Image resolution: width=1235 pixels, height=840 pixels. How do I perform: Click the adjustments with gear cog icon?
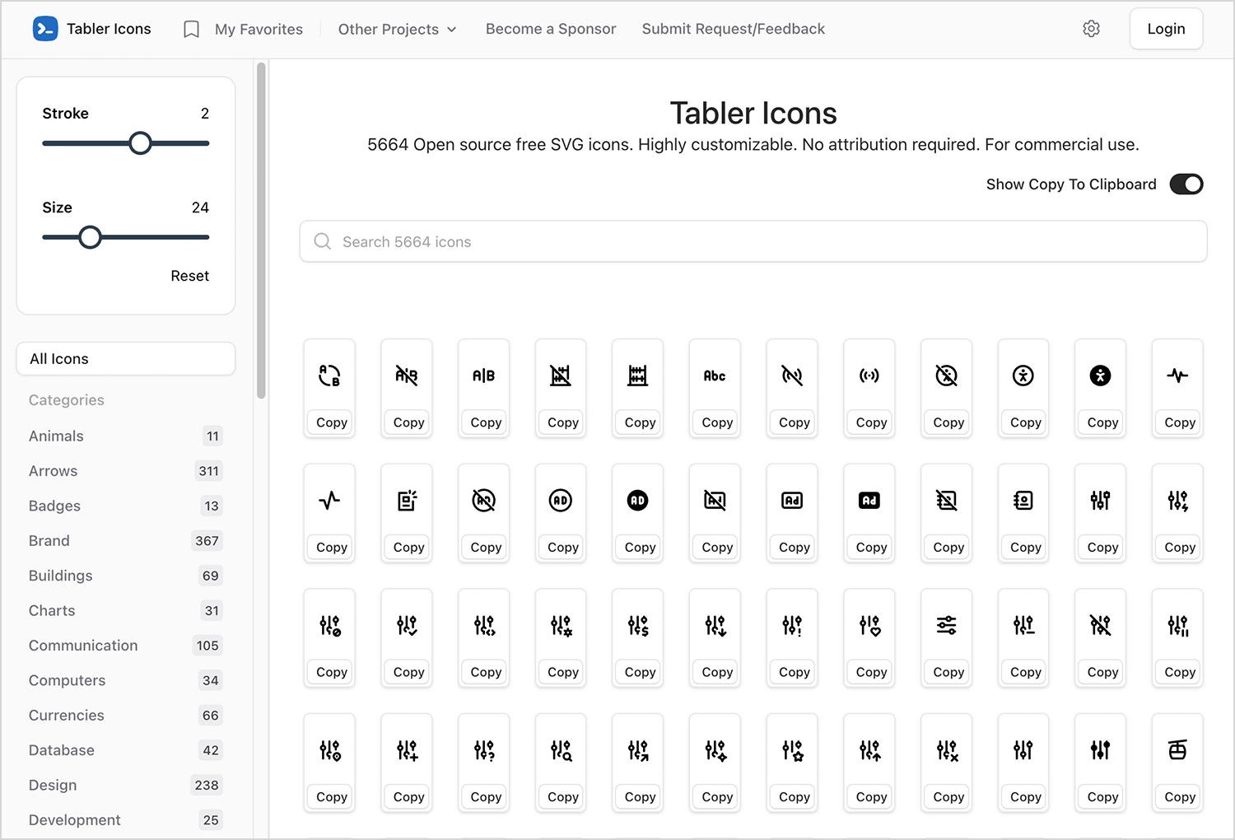pyautogui.click(x=561, y=625)
